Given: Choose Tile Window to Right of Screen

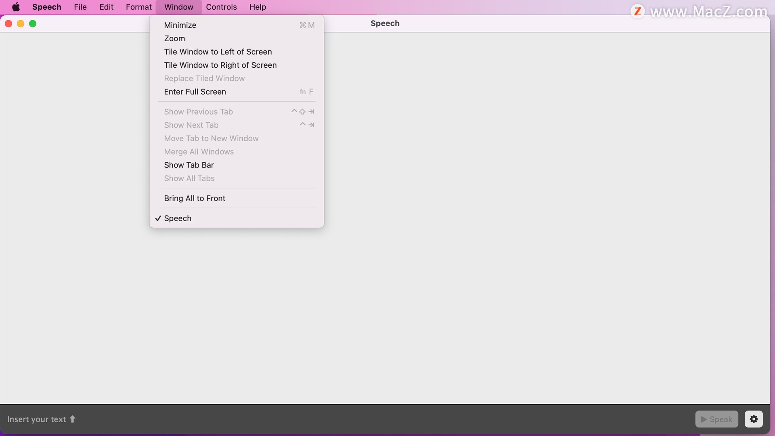Looking at the screenshot, I should [x=237, y=65].
